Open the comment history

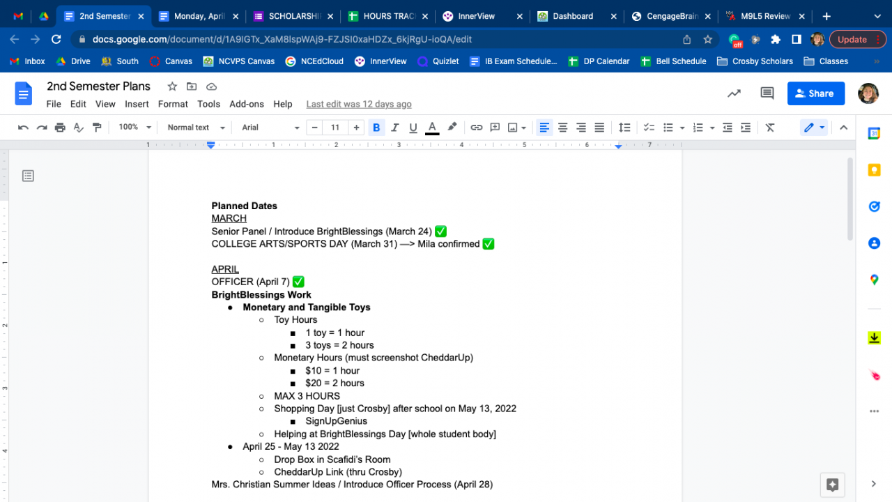(767, 93)
